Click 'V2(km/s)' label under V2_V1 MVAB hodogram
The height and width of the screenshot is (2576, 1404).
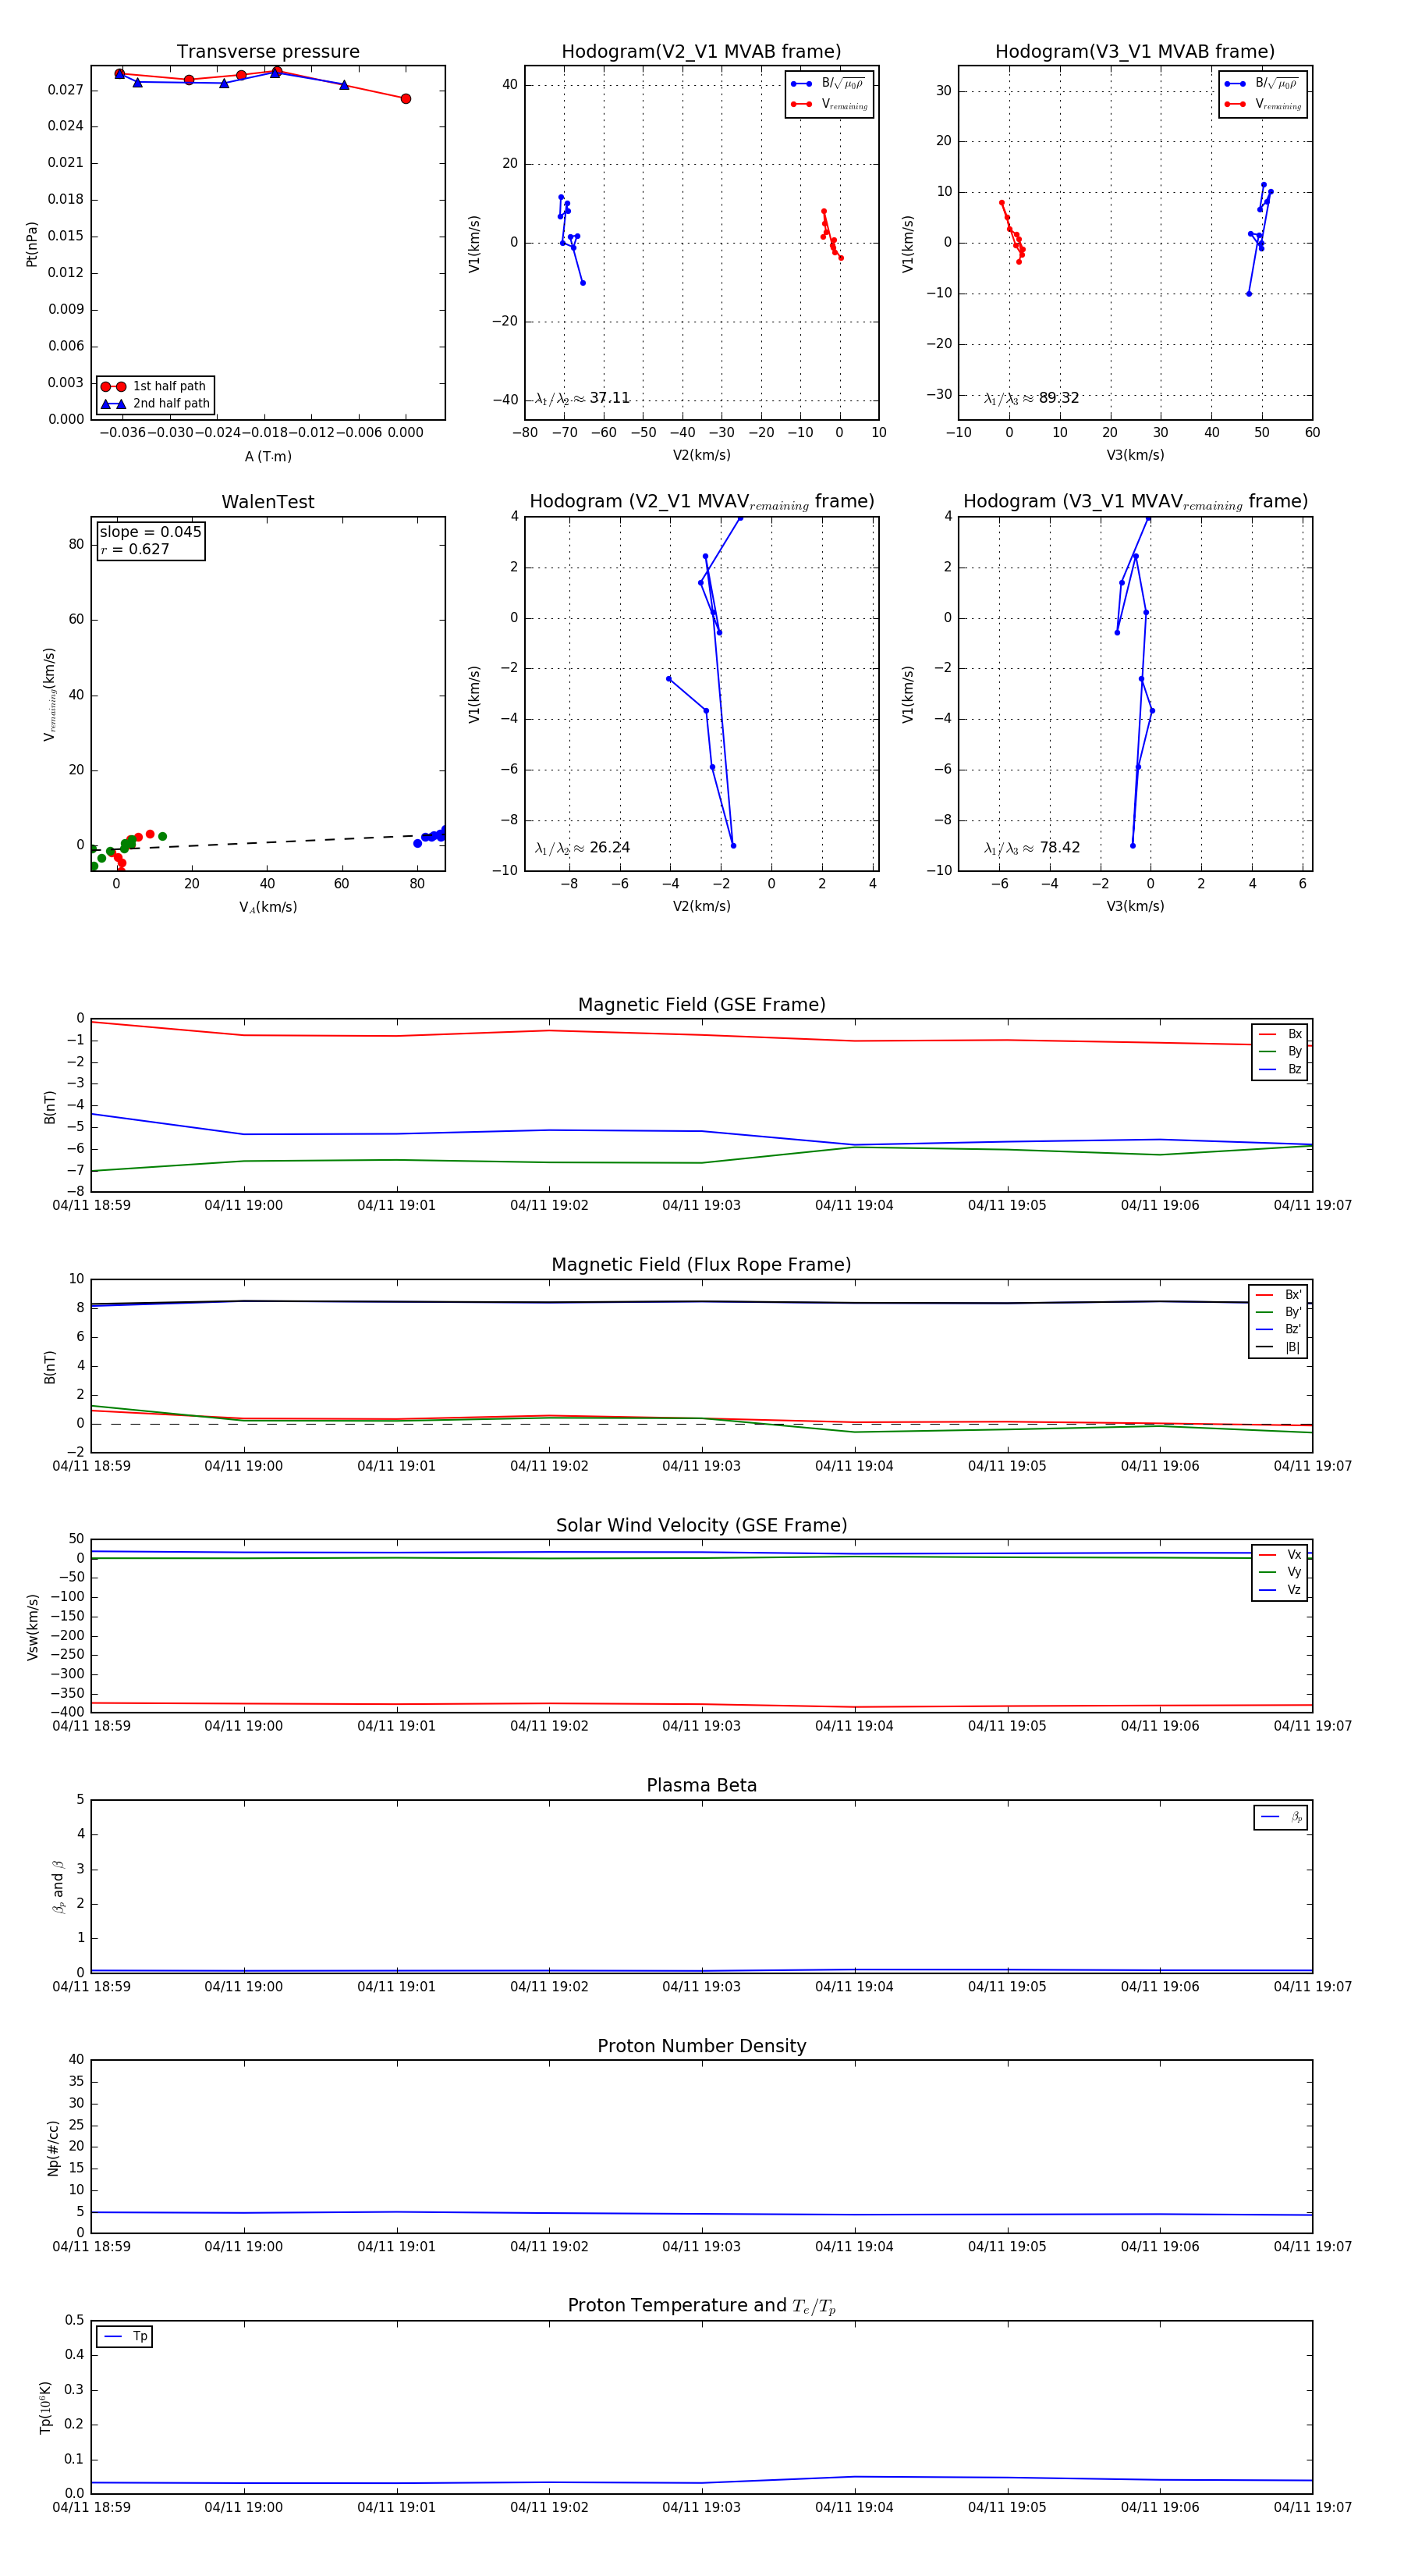pyautogui.click(x=701, y=455)
